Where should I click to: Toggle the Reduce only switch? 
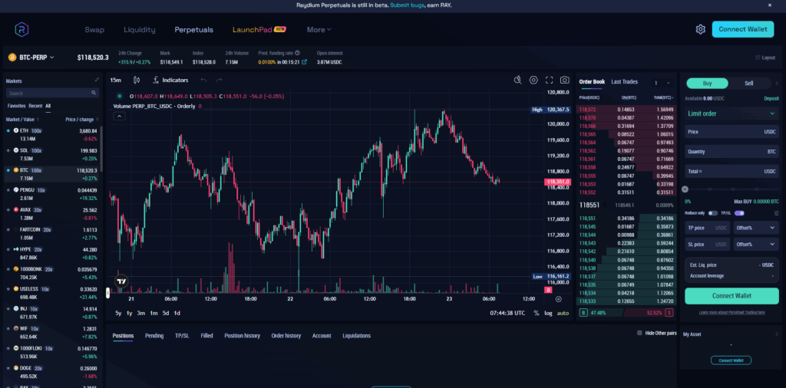coord(712,213)
